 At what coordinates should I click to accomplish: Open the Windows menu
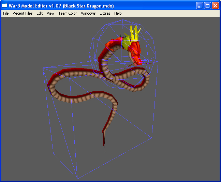click(x=88, y=13)
